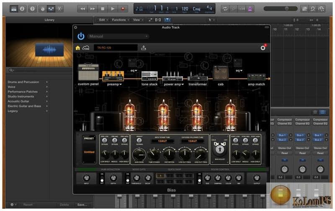Toggle PRE HIGH bypass switch
The image size is (335, 211).
click(x=124, y=140)
